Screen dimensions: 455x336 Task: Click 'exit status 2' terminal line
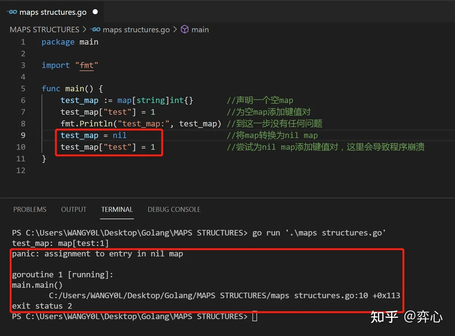pyautogui.click(x=42, y=306)
